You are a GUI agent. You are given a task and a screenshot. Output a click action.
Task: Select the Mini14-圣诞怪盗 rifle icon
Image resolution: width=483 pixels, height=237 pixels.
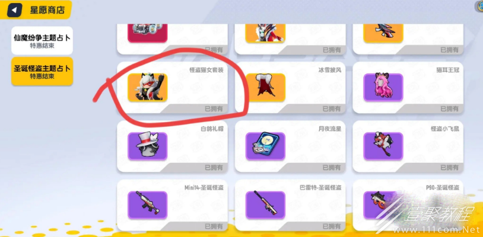coord(148,205)
